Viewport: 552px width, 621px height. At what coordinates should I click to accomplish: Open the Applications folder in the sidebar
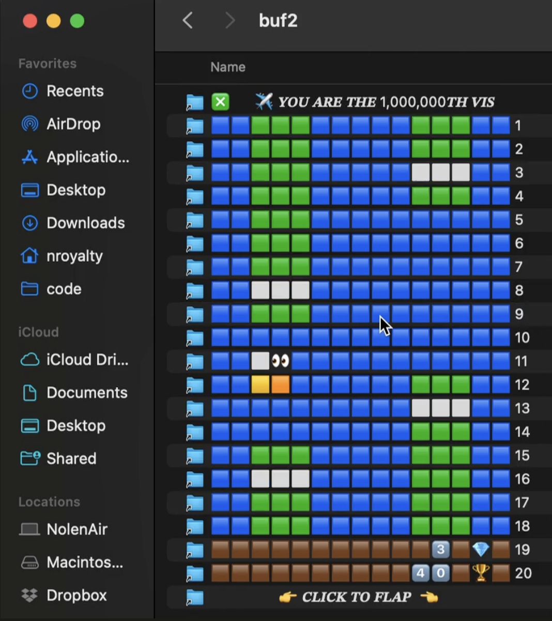[x=87, y=157]
